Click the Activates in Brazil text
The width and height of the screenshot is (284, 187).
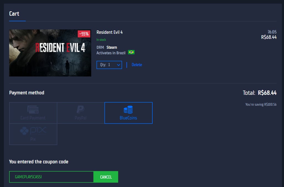(x=111, y=53)
